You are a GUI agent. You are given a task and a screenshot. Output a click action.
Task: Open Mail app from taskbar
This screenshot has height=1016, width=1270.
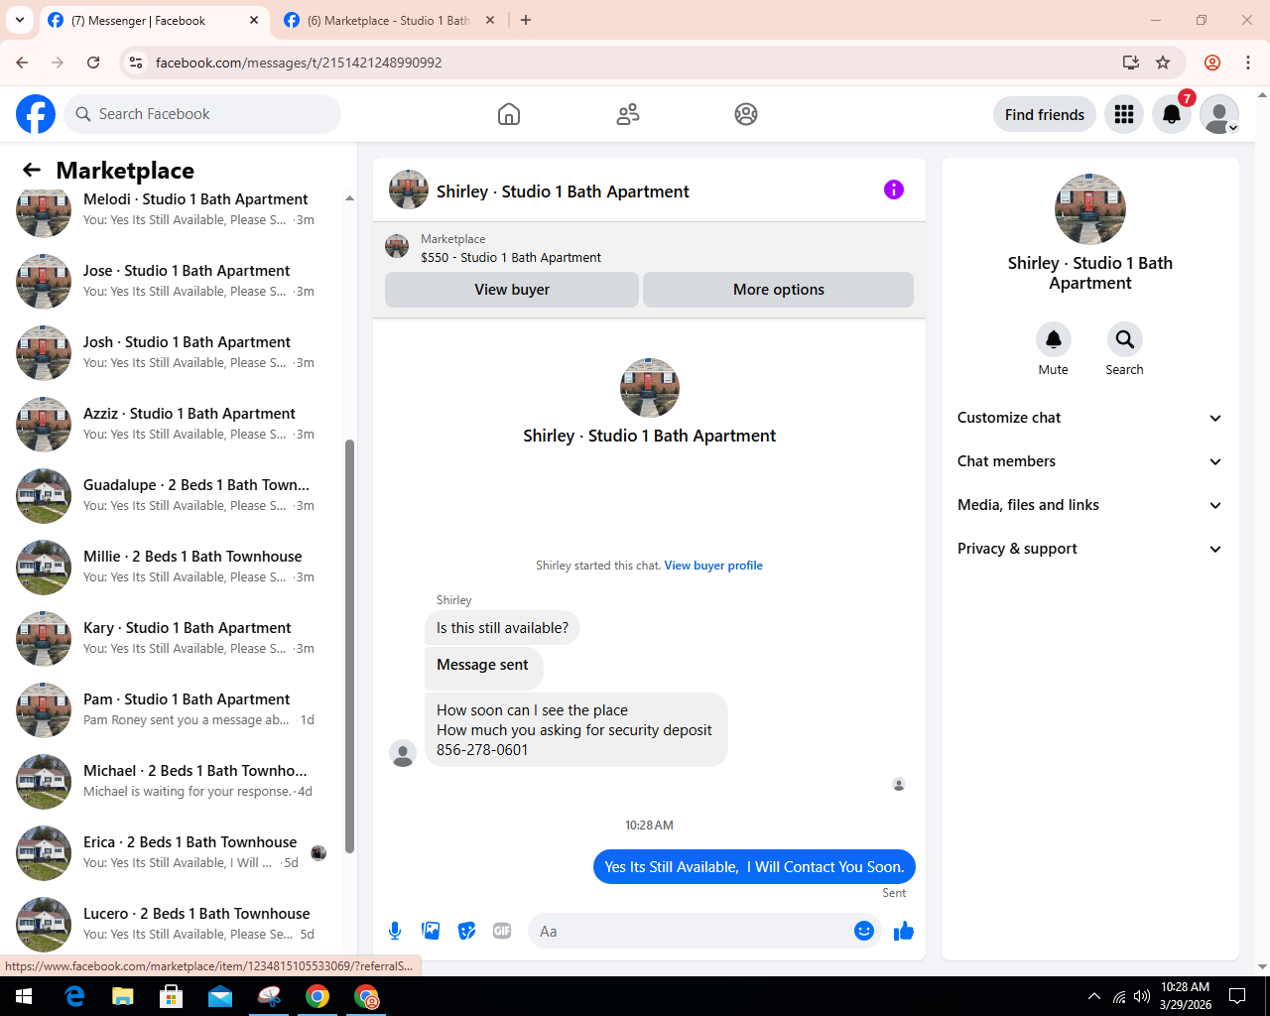pos(220,996)
